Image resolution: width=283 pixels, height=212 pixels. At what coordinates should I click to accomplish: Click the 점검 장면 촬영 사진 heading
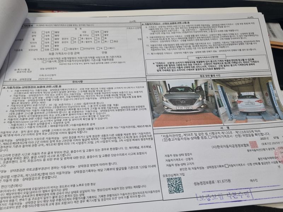point(210,76)
